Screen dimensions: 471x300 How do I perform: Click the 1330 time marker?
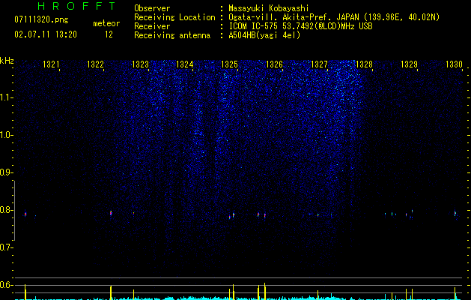[x=454, y=64]
